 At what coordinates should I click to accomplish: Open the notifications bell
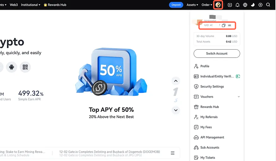coord(237,5)
